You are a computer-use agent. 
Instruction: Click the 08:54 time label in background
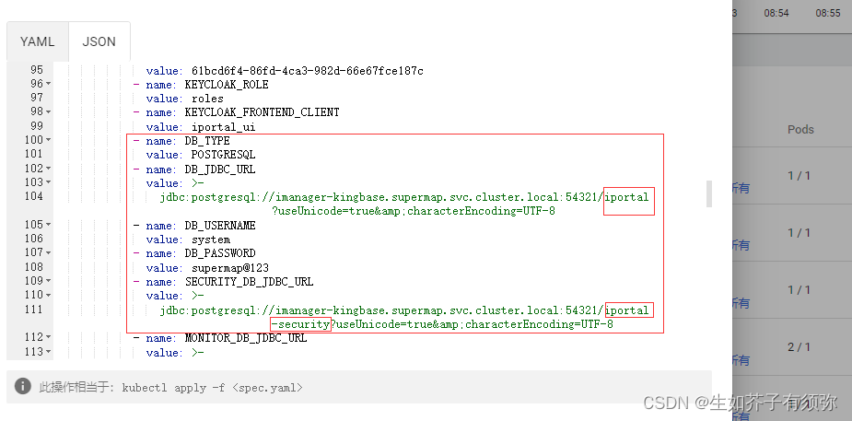click(x=776, y=13)
